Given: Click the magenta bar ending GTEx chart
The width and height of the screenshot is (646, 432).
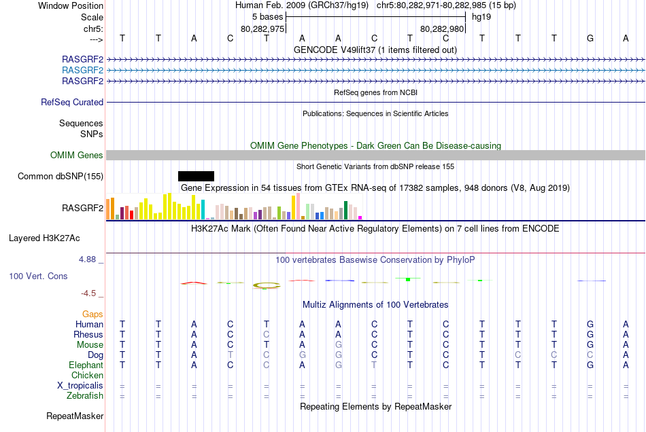Looking at the screenshot, I should (x=360, y=217).
